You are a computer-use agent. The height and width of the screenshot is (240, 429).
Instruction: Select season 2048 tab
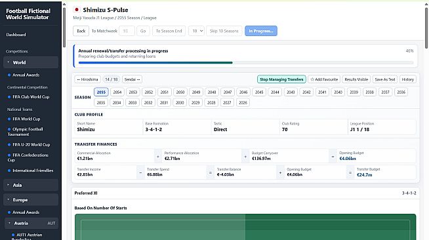coord(212,92)
